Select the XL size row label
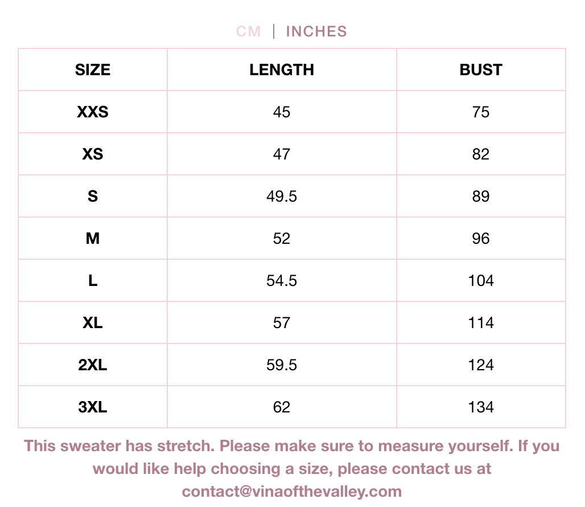 93,323
